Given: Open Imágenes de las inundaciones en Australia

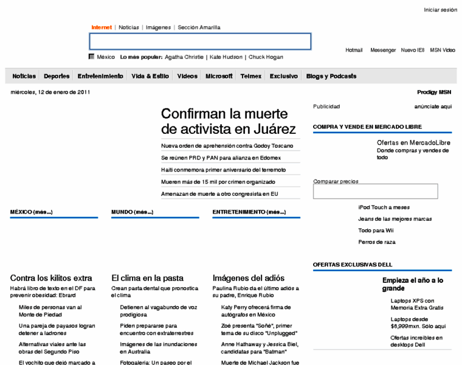Looking at the screenshot, I should 159,348.
